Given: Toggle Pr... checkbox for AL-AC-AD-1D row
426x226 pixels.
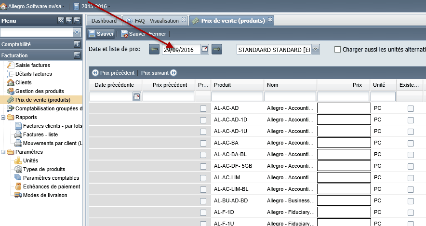Looking at the screenshot, I should (203, 120).
